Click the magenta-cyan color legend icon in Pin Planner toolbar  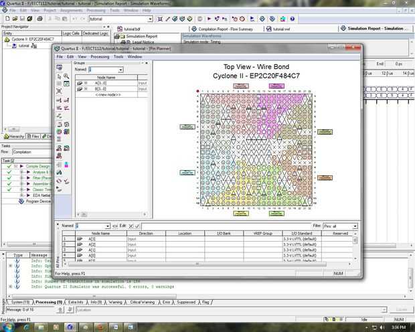pos(66,165)
